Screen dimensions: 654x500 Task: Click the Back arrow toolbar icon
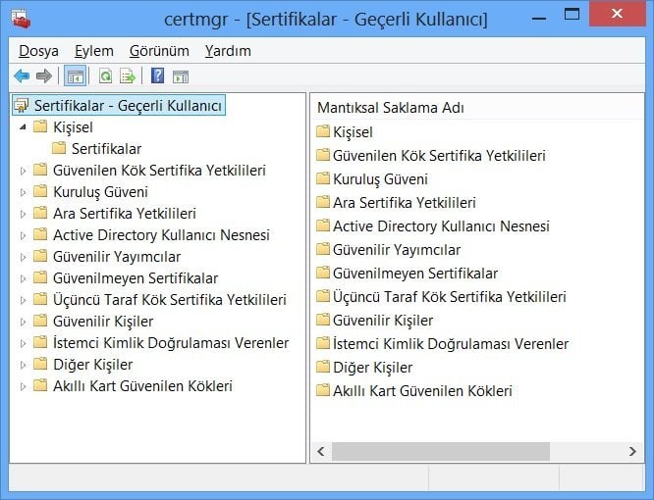tap(22, 76)
